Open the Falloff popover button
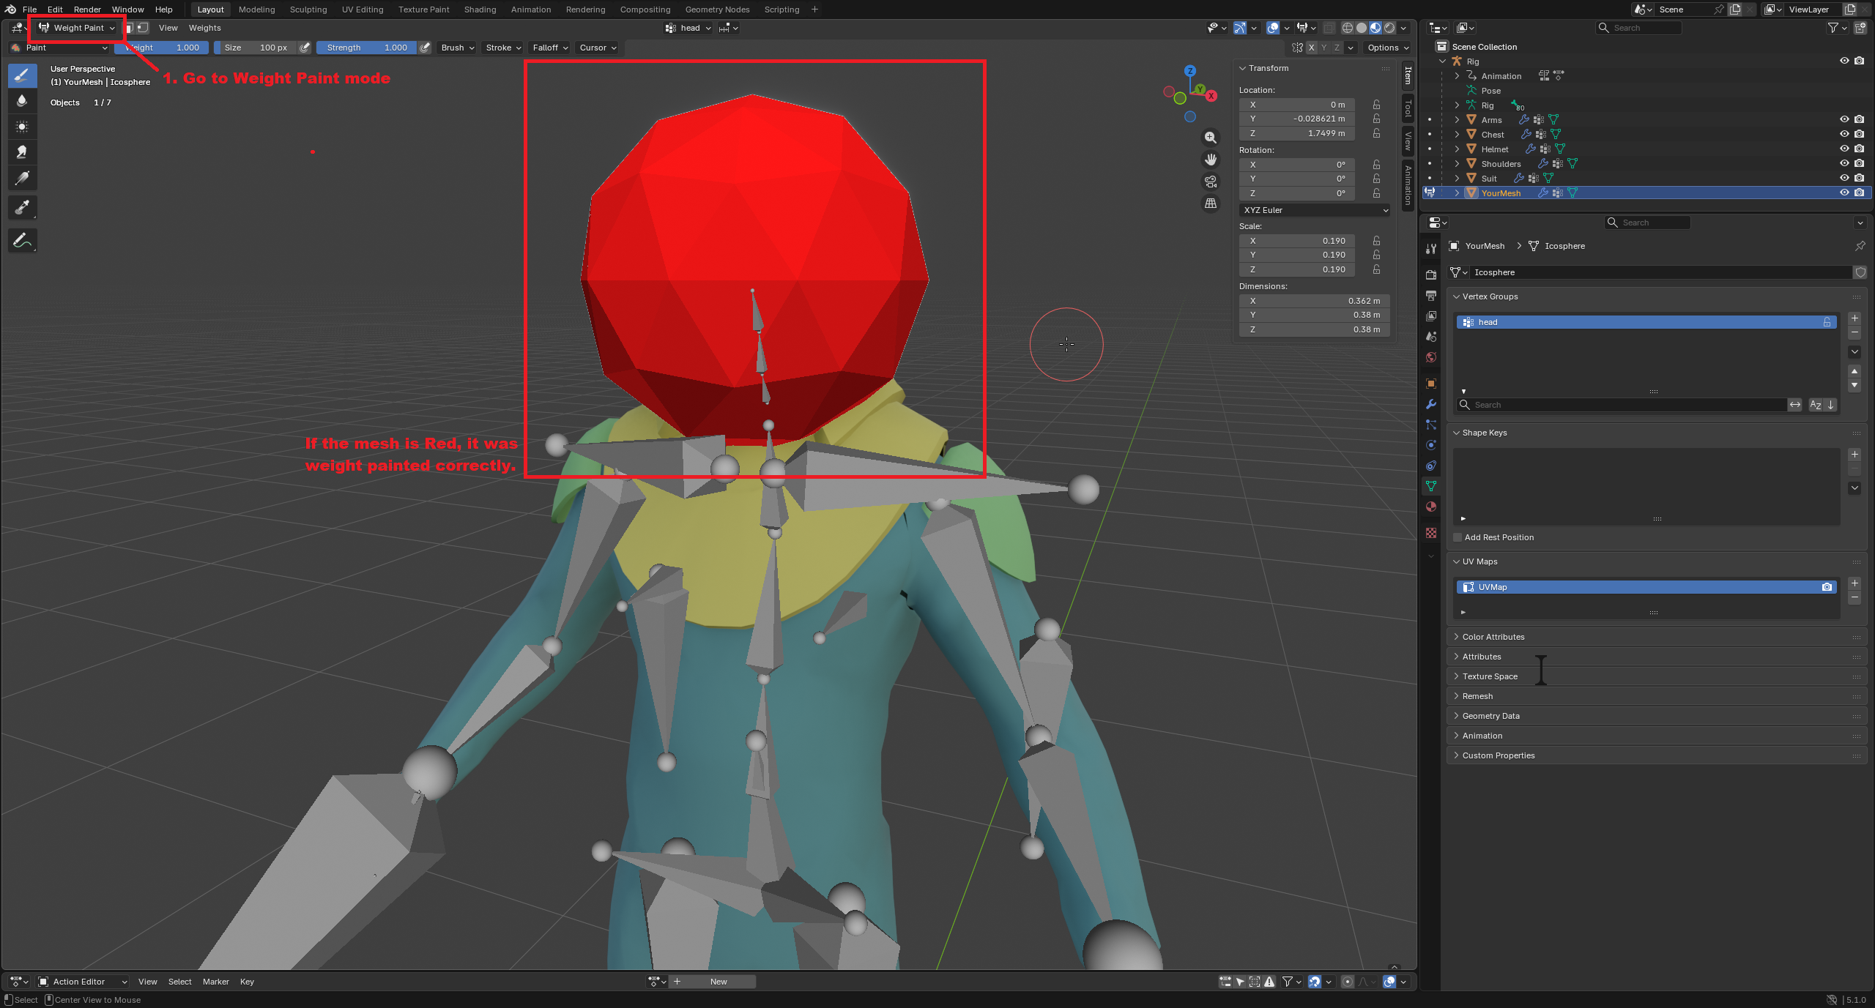The image size is (1875, 1008). 550,48
